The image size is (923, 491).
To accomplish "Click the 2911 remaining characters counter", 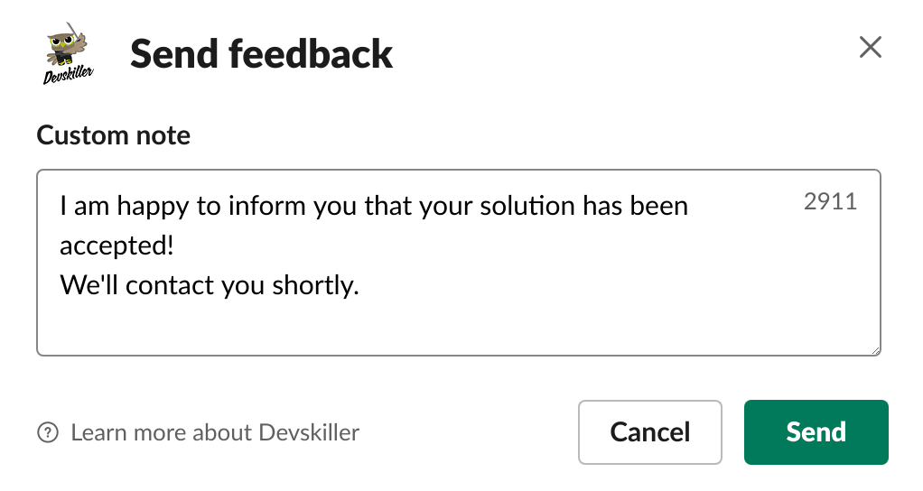I will click(x=830, y=201).
